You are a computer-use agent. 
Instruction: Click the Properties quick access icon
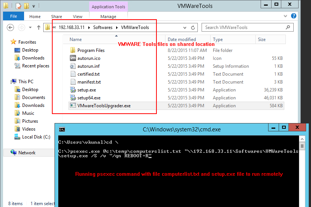pos(18,6)
